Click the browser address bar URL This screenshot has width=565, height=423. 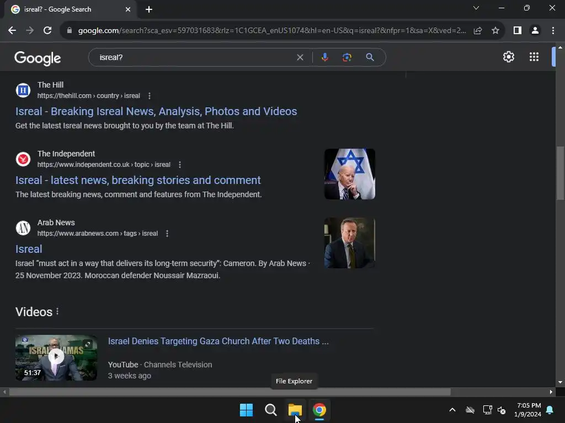click(272, 31)
